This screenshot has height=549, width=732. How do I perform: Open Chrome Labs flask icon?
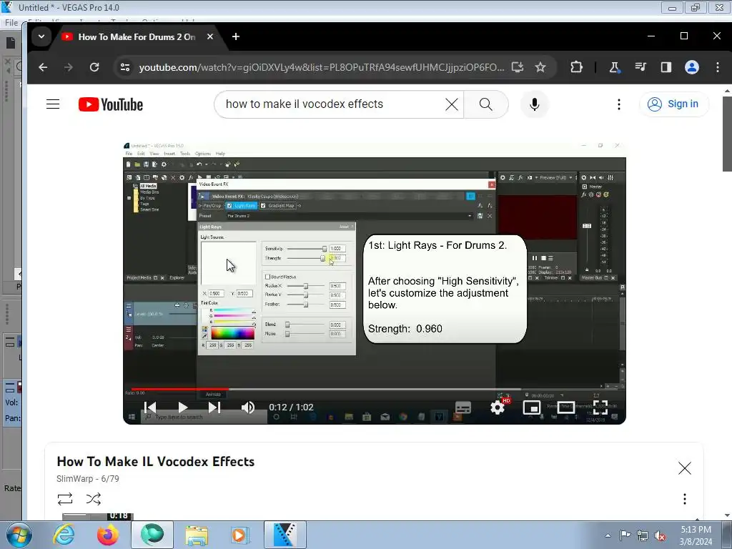tap(614, 67)
